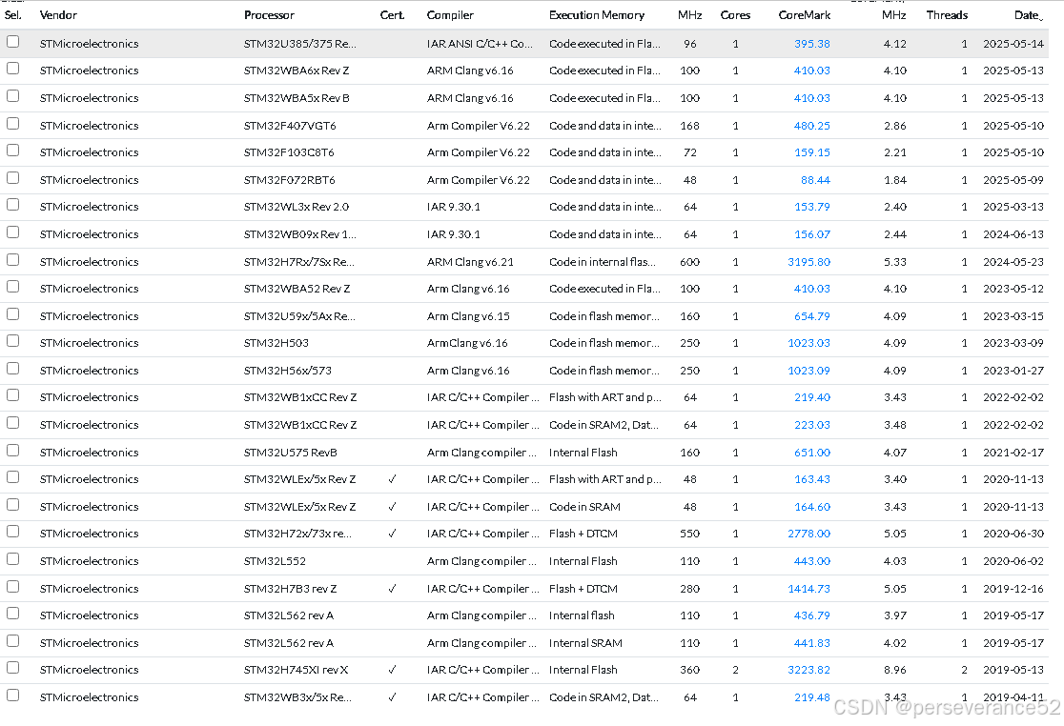Click the date 2019-12-16
Viewport: 1064px width, 726px height.
tap(1013, 589)
